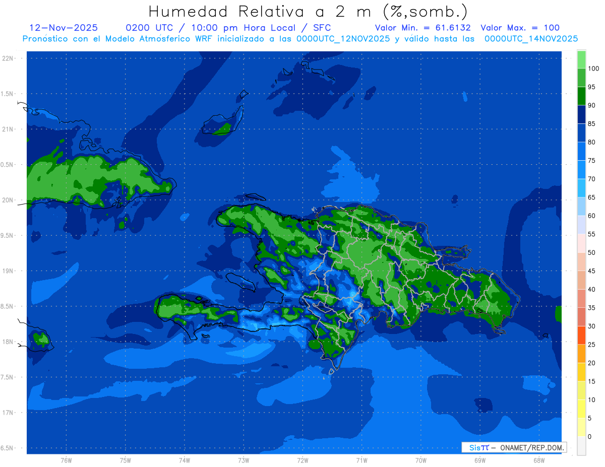
Task: Select the navy swatch between 85 and 90
Action: tap(581, 114)
